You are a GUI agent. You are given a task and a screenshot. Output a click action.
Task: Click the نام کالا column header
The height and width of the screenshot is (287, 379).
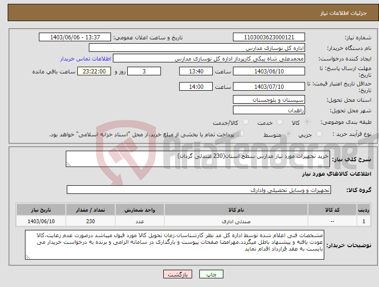pos(236,210)
